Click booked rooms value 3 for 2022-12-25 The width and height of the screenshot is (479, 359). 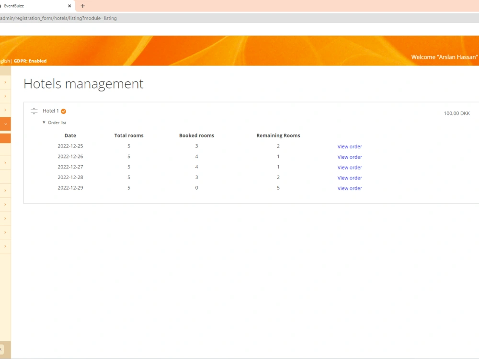pyautogui.click(x=196, y=146)
